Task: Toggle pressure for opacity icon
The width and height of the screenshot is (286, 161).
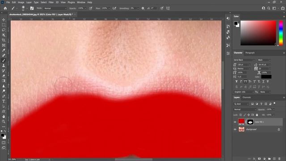Action: [91, 8]
